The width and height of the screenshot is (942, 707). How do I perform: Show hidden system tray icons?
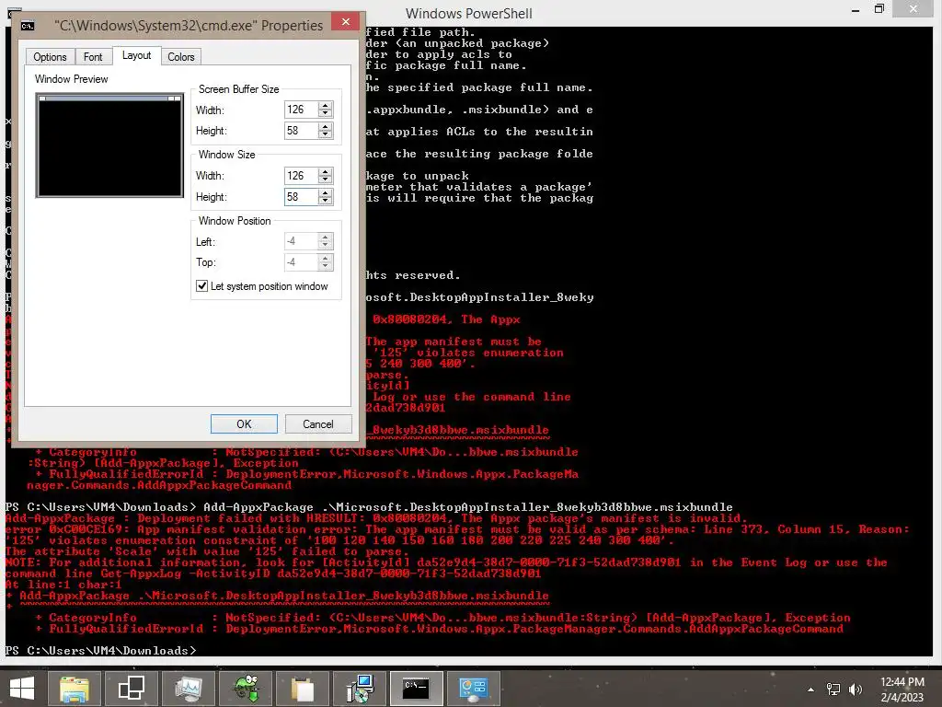811,690
